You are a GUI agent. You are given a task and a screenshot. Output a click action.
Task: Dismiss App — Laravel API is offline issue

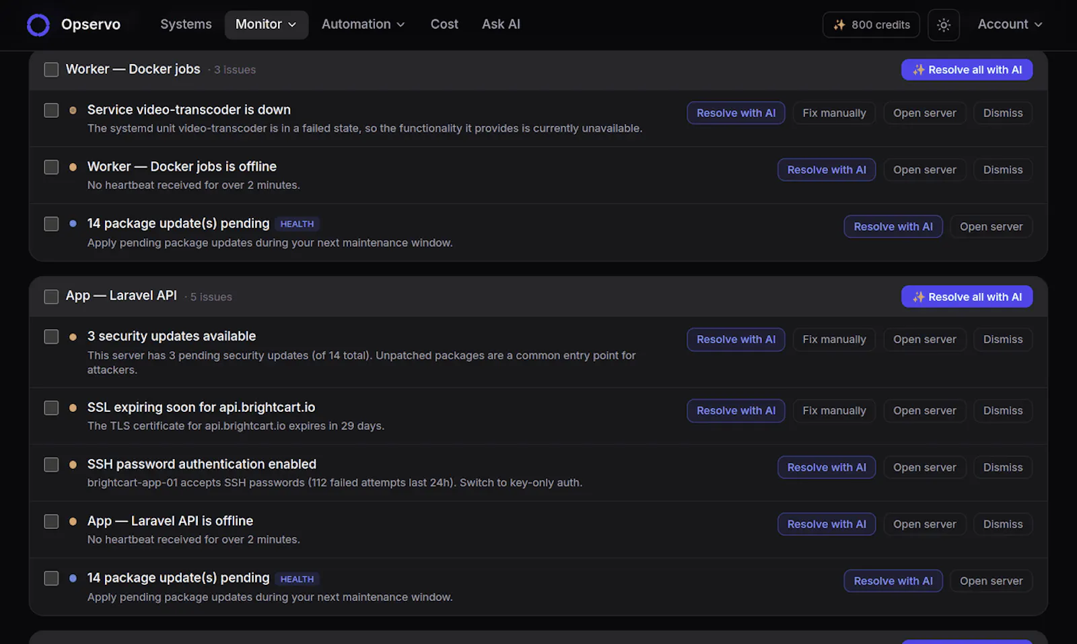1003,524
